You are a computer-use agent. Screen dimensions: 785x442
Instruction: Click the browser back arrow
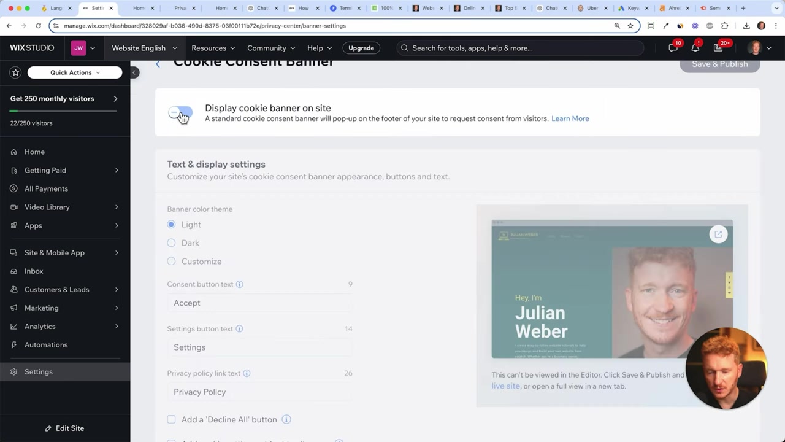(x=9, y=26)
